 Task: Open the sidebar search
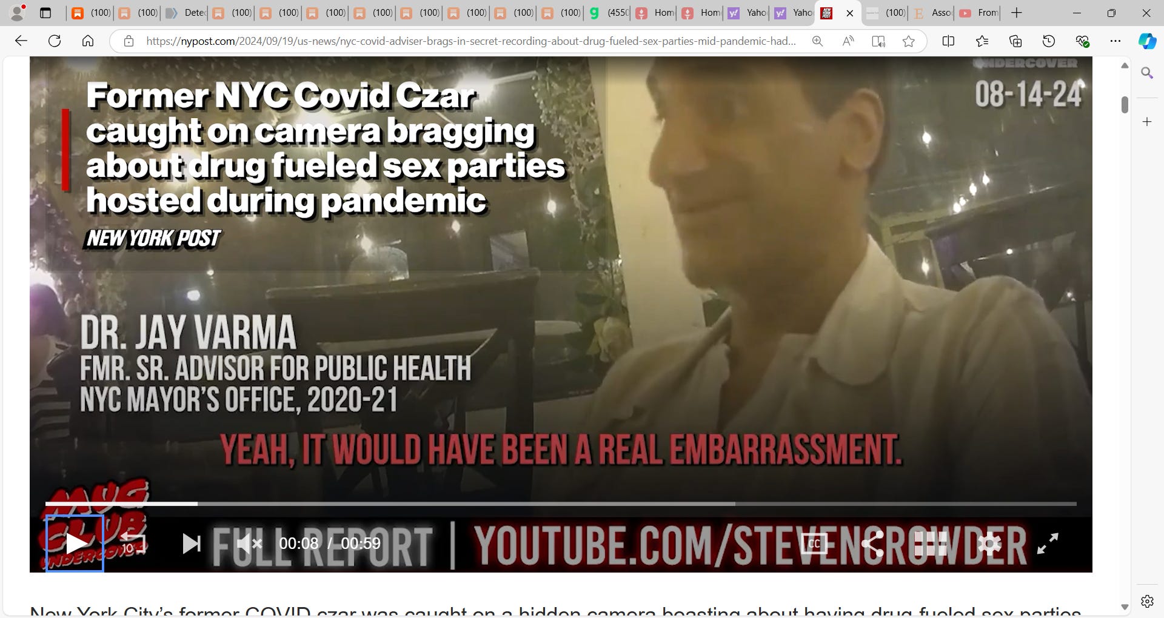[1147, 73]
